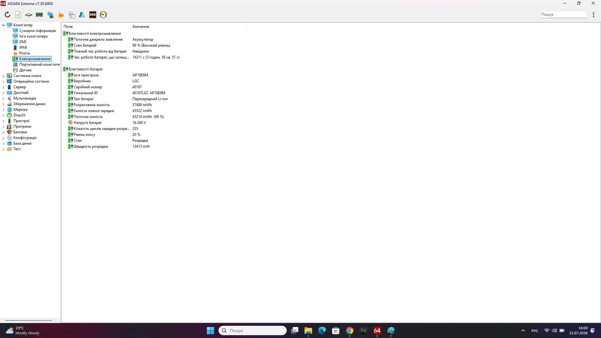The image size is (601, 338).
Task: Click the Поле column header
Action: (x=96, y=27)
